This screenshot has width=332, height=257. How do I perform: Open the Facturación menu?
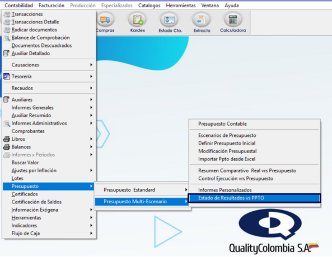[x=52, y=6]
